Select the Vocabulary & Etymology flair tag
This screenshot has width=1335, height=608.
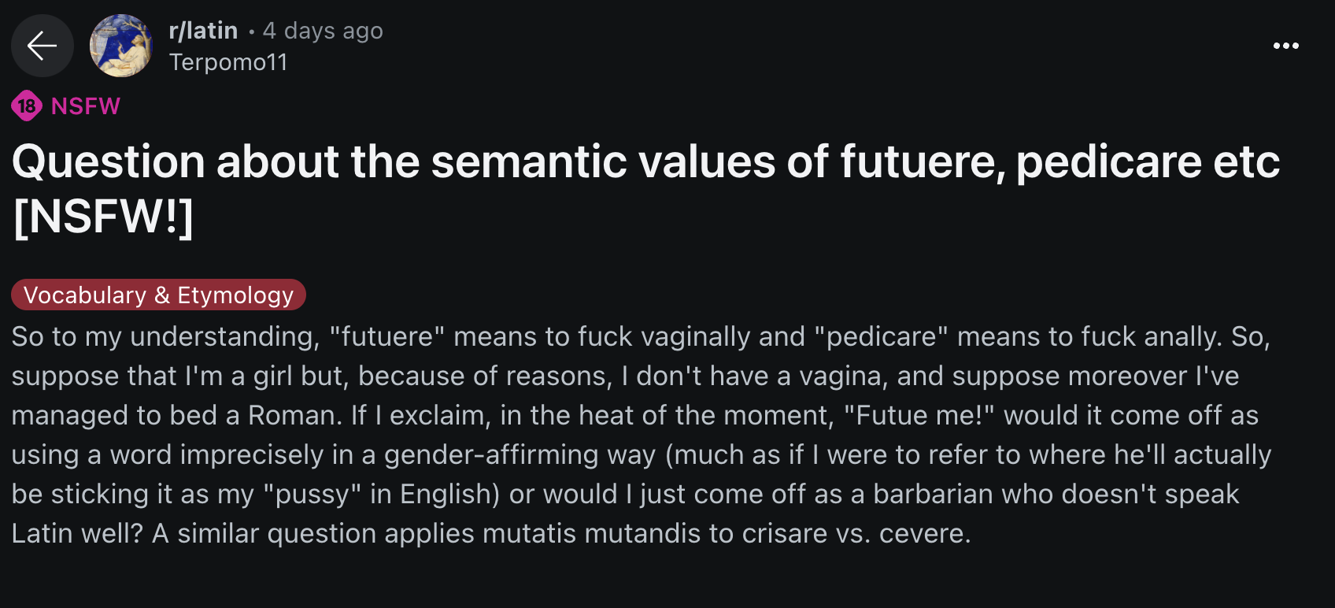click(158, 295)
